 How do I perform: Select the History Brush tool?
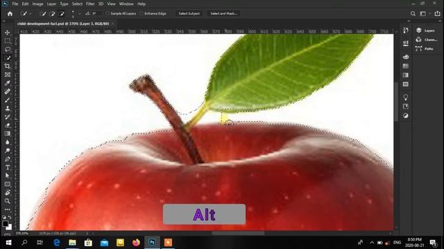click(8, 117)
